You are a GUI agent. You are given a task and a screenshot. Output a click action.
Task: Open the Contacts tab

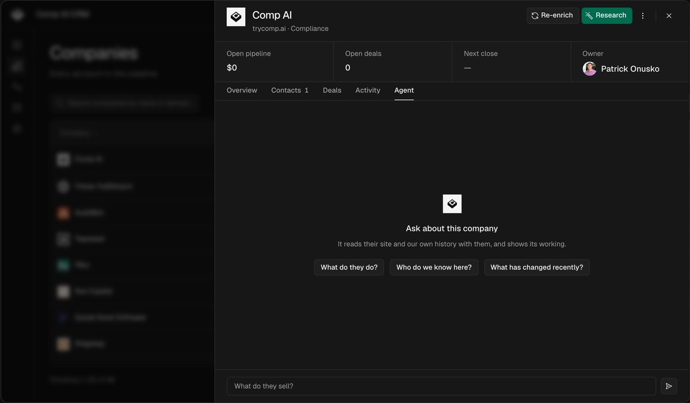coord(289,90)
